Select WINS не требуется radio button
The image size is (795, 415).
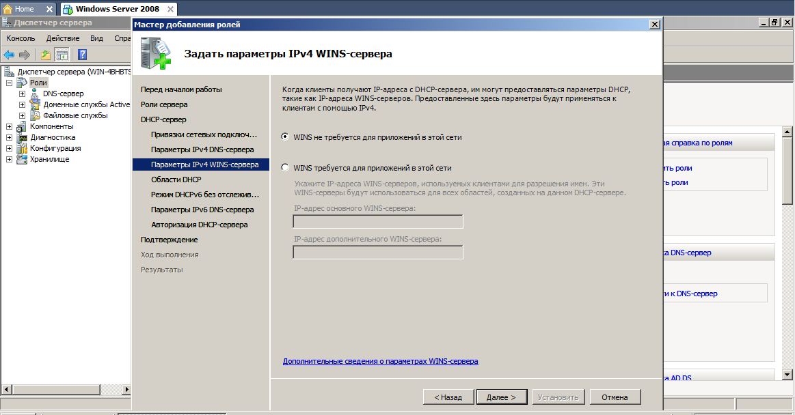pos(285,137)
